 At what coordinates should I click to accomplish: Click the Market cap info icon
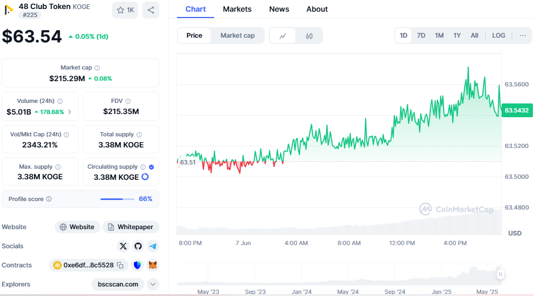97,68
